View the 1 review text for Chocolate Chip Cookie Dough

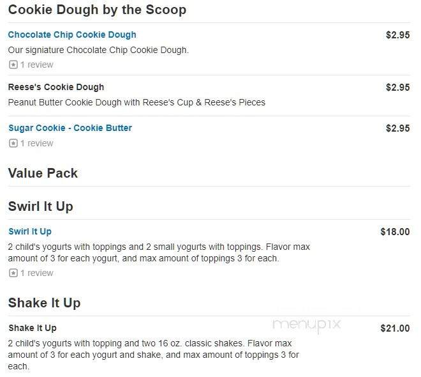36,65
